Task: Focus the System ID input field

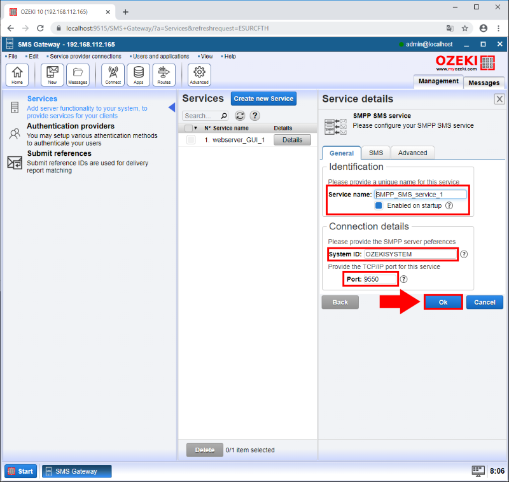Action: pyautogui.click(x=410, y=254)
